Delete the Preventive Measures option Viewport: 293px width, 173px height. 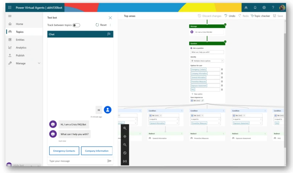coord(222,81)
